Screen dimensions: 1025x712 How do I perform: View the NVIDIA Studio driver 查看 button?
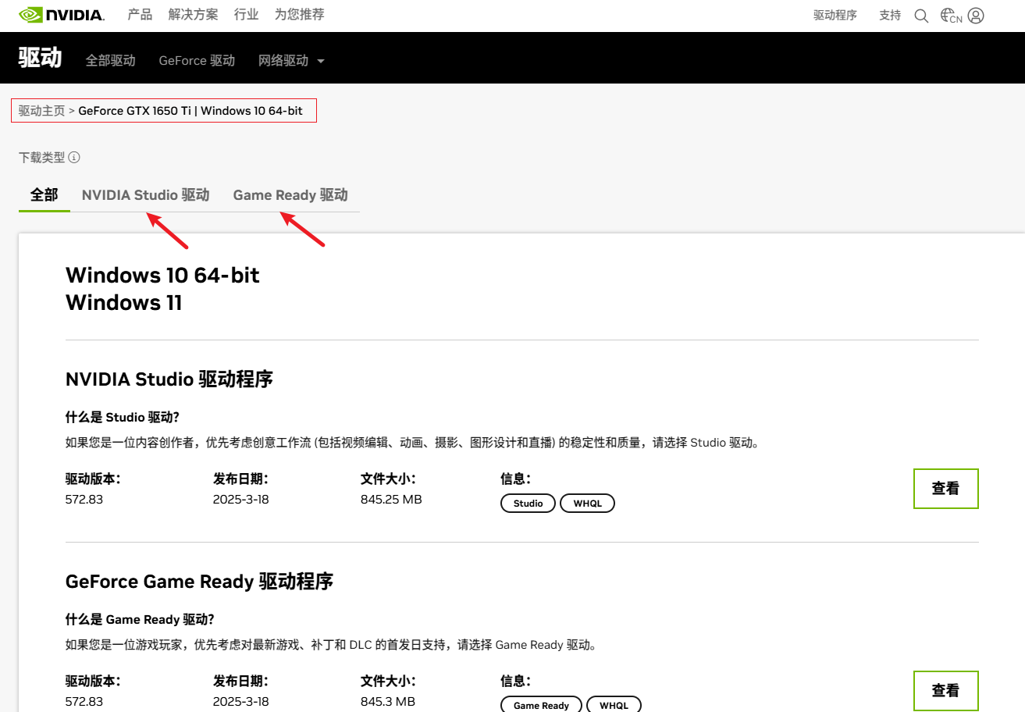click(x=945, y=489)
